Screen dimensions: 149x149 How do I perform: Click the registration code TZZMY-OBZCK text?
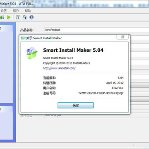[x=101, y=93]
